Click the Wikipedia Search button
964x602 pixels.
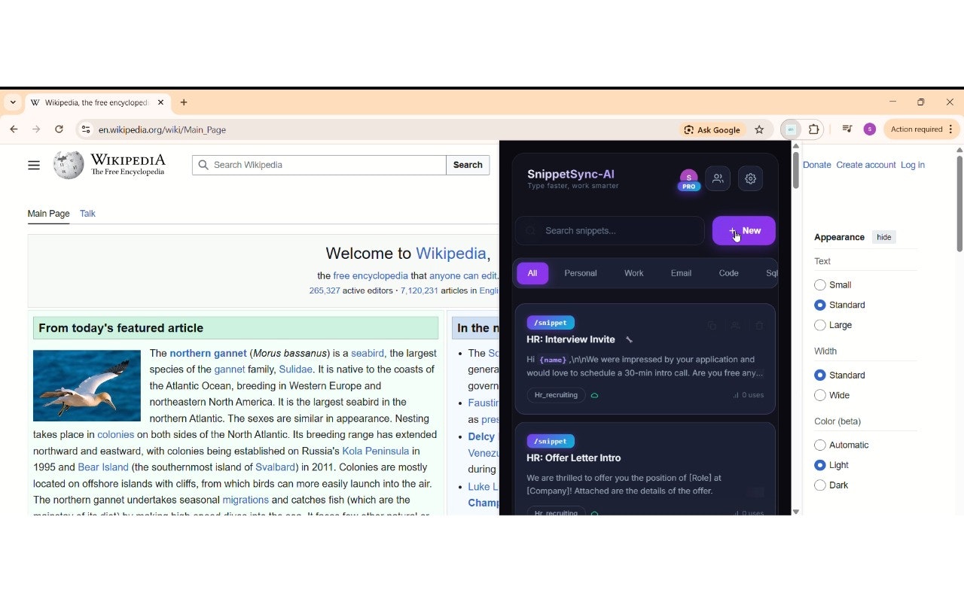[468, 165]
